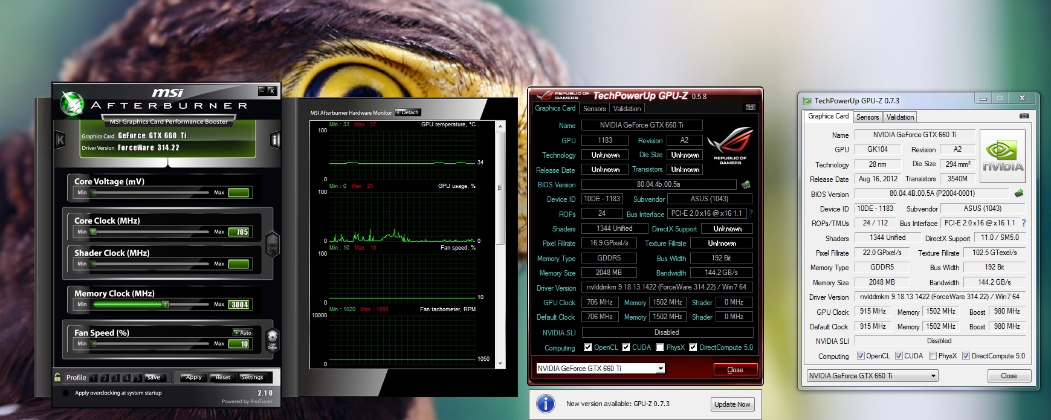Click the profile lock icon

point(57,377)
